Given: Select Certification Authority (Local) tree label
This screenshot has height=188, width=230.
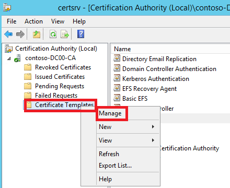Looking at the screenshot, I should [56, 49].
